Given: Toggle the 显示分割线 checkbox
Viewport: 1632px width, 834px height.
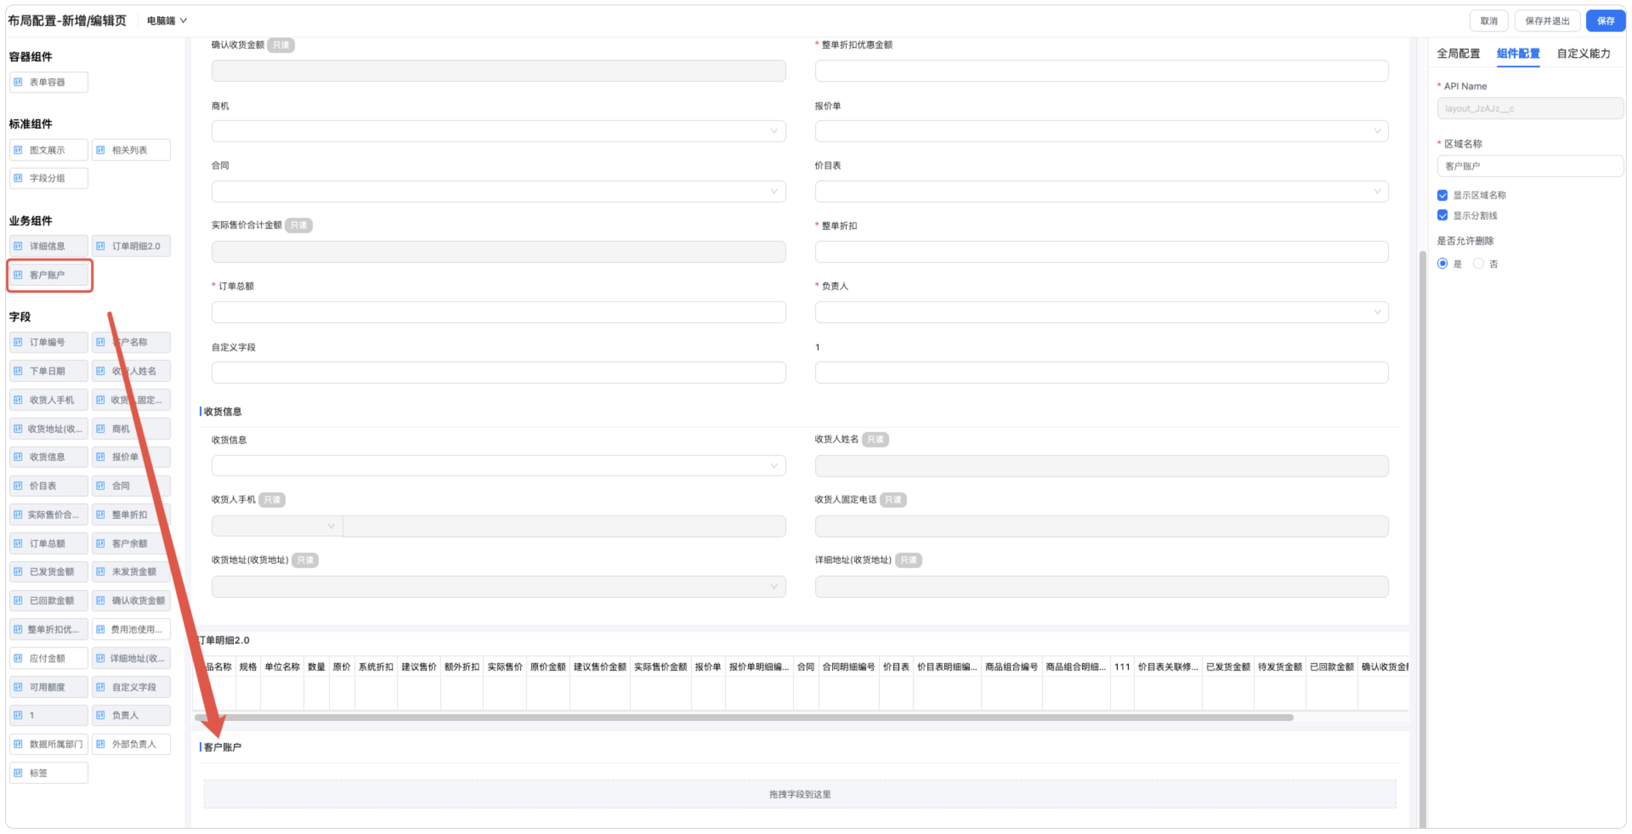Looking at the screenshot, I should tap(1443, 216).
